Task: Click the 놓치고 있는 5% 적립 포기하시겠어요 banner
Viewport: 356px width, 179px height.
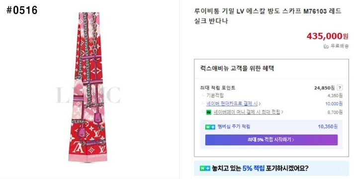Action: (271, 169)
